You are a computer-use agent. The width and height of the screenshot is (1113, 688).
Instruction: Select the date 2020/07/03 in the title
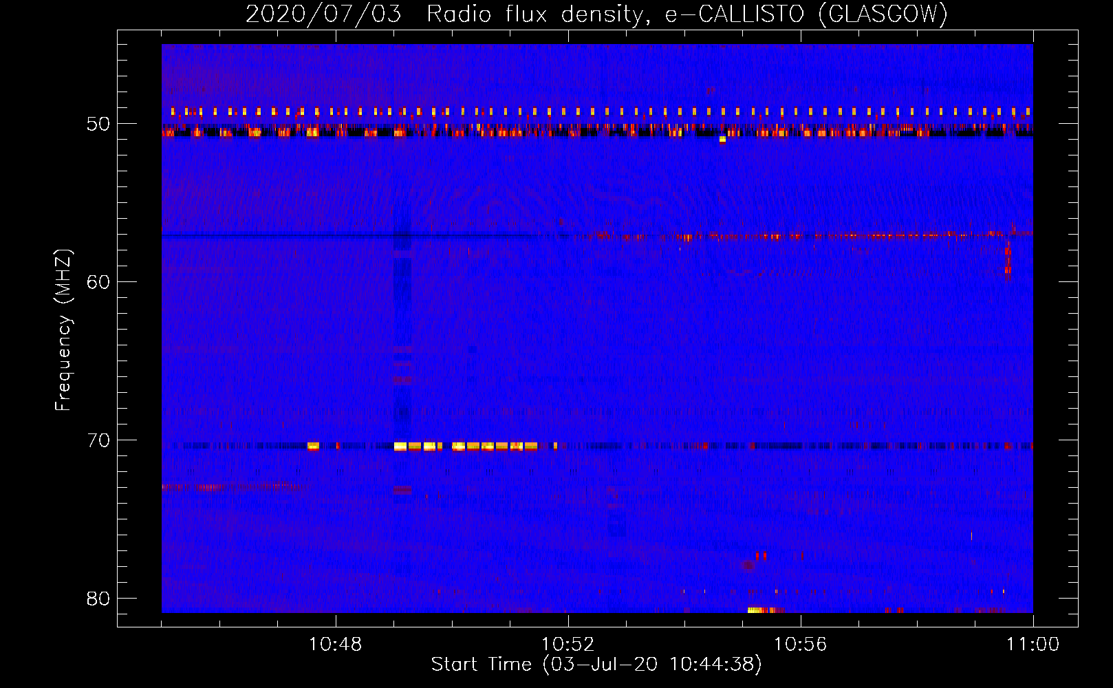click(x=323, y=14)
